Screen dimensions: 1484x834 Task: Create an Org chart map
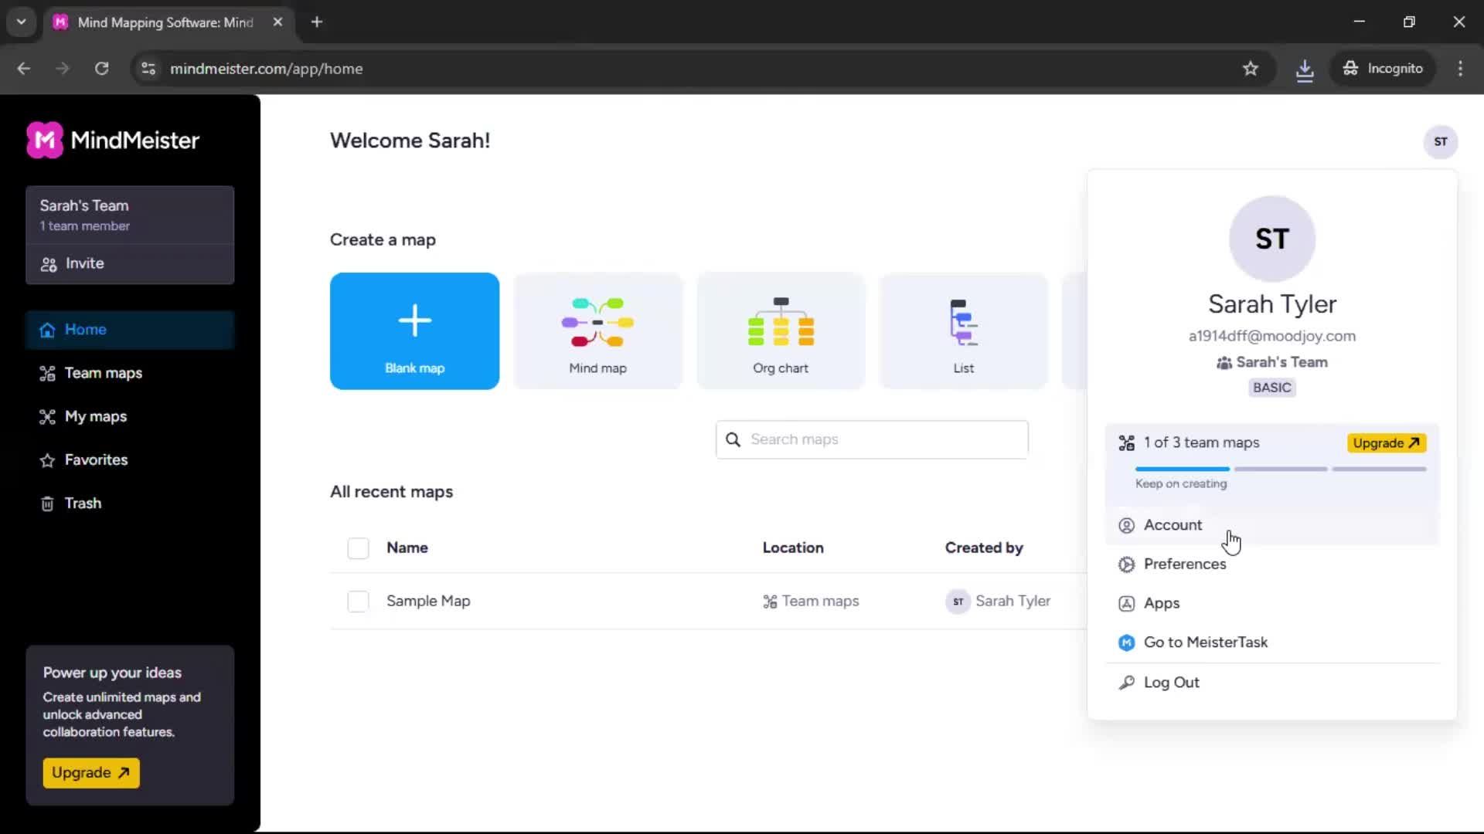click(780, 331)
